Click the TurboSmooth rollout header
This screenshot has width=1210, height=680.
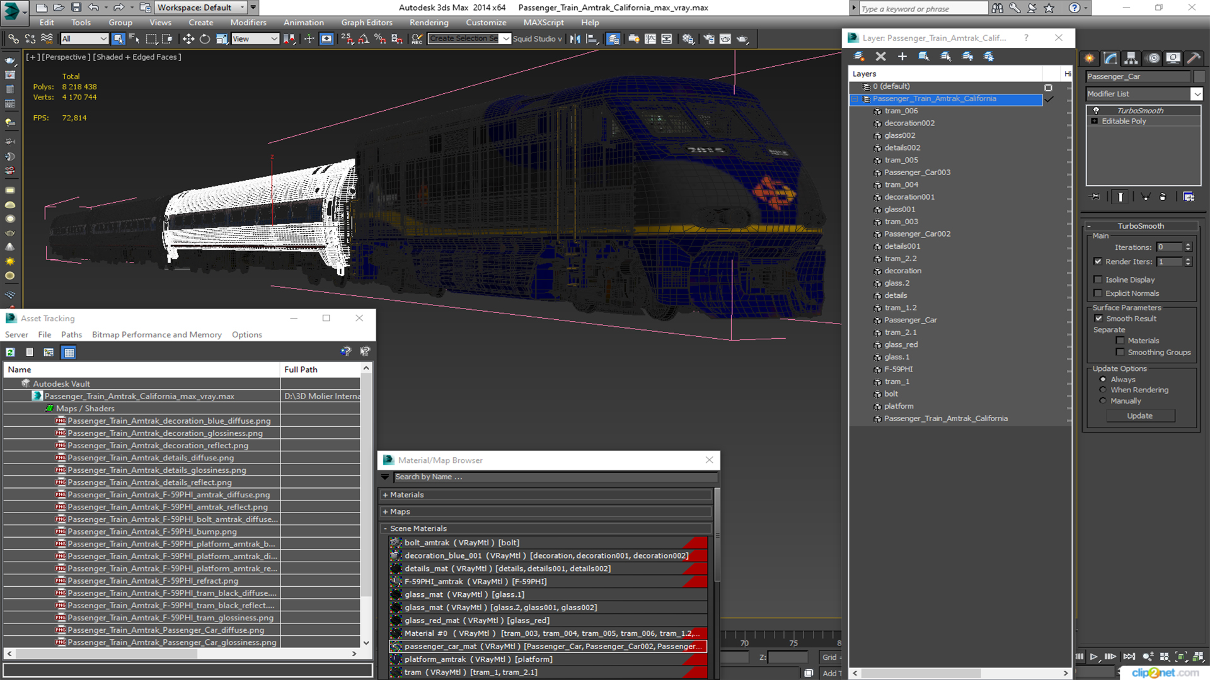1141,226
